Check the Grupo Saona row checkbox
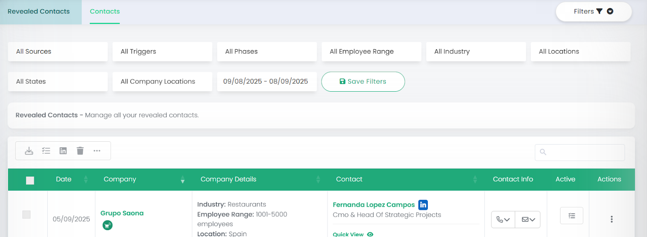Image resolution: width=647 pixels, height=237 pixels. pos(26,214)
